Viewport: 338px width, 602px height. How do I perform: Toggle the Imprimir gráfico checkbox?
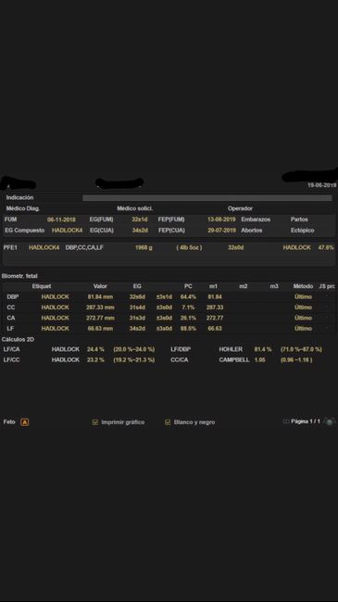tap(95, 422)
